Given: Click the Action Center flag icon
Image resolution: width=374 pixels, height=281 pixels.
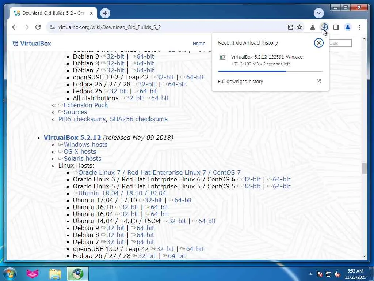Looking at the screenshot, I should click(319, 274).
